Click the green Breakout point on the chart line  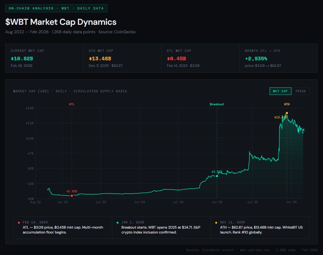[x=217, y=176]
